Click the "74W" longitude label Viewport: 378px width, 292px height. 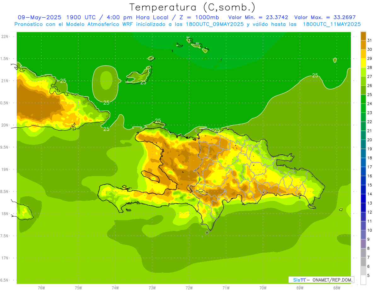coord(115,288)
